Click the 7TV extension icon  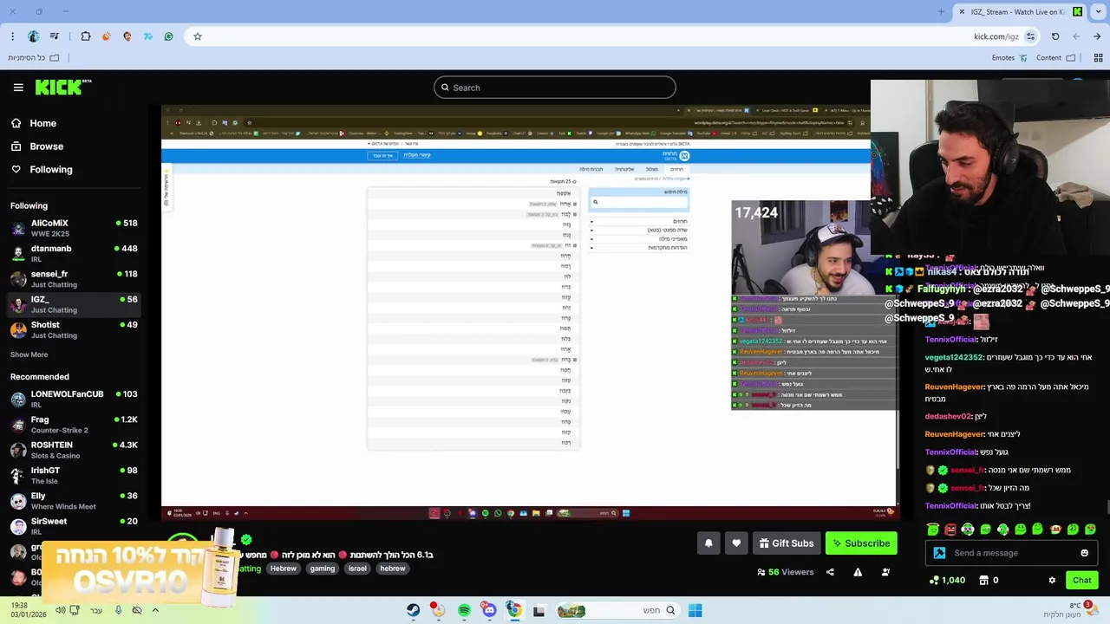click(147, 36)
